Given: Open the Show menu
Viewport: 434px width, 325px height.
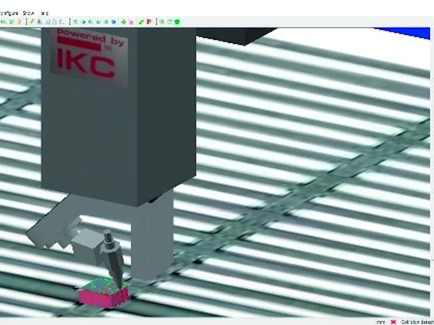Looking at the screenshot, I should 28,13.
